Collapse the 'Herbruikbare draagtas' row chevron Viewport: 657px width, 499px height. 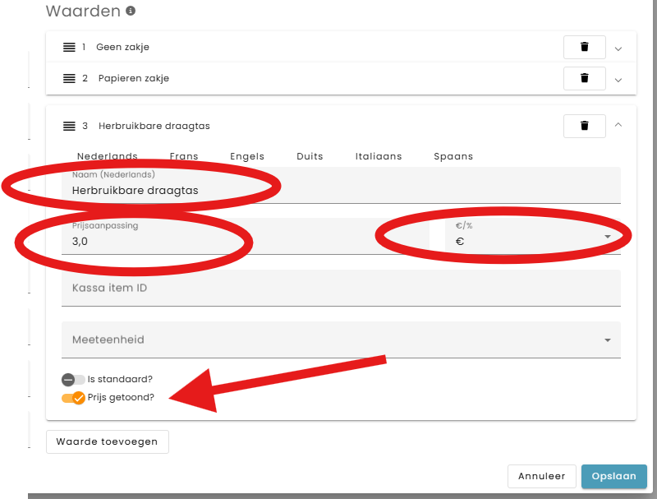click(x=618, y=126)
